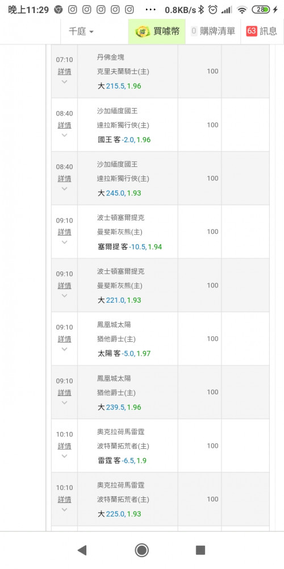Viewport: 284px width, 569px height.
Task: Tap the Chrome icon in status bar
Action: pyautogui.click(x=59, y=10)
